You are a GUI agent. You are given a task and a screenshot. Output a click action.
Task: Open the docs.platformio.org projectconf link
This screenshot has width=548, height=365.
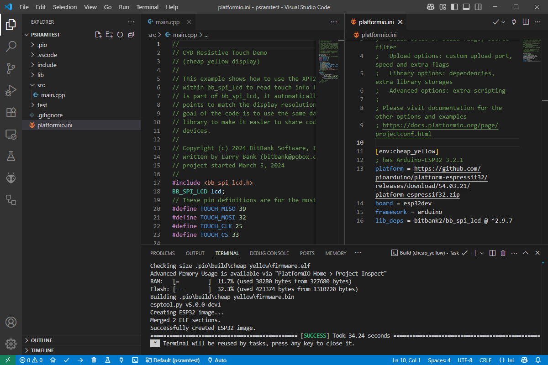pos(437,130)
